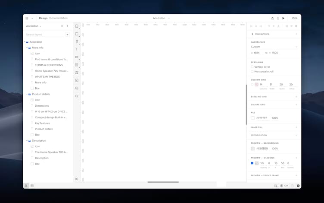Image resolution: width=324 pixels, height=203 pixels.
Task: Click the Column Grid color swatch
Action: tap(257, 84)
